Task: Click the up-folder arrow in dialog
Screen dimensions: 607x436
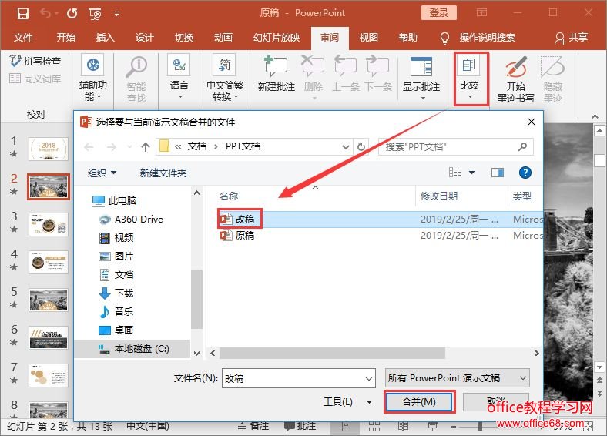Action: pyautogui.click(x=145, y=147)
